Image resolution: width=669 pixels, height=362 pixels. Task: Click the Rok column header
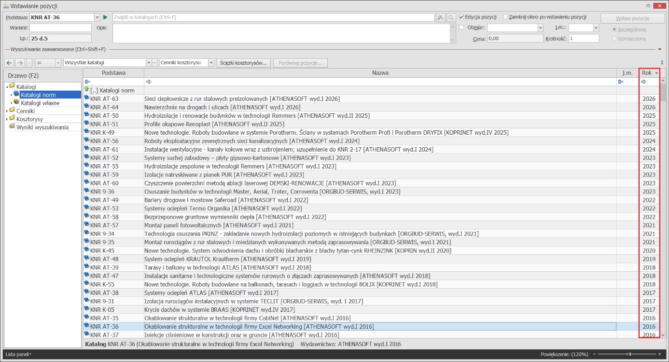(649, 73)
